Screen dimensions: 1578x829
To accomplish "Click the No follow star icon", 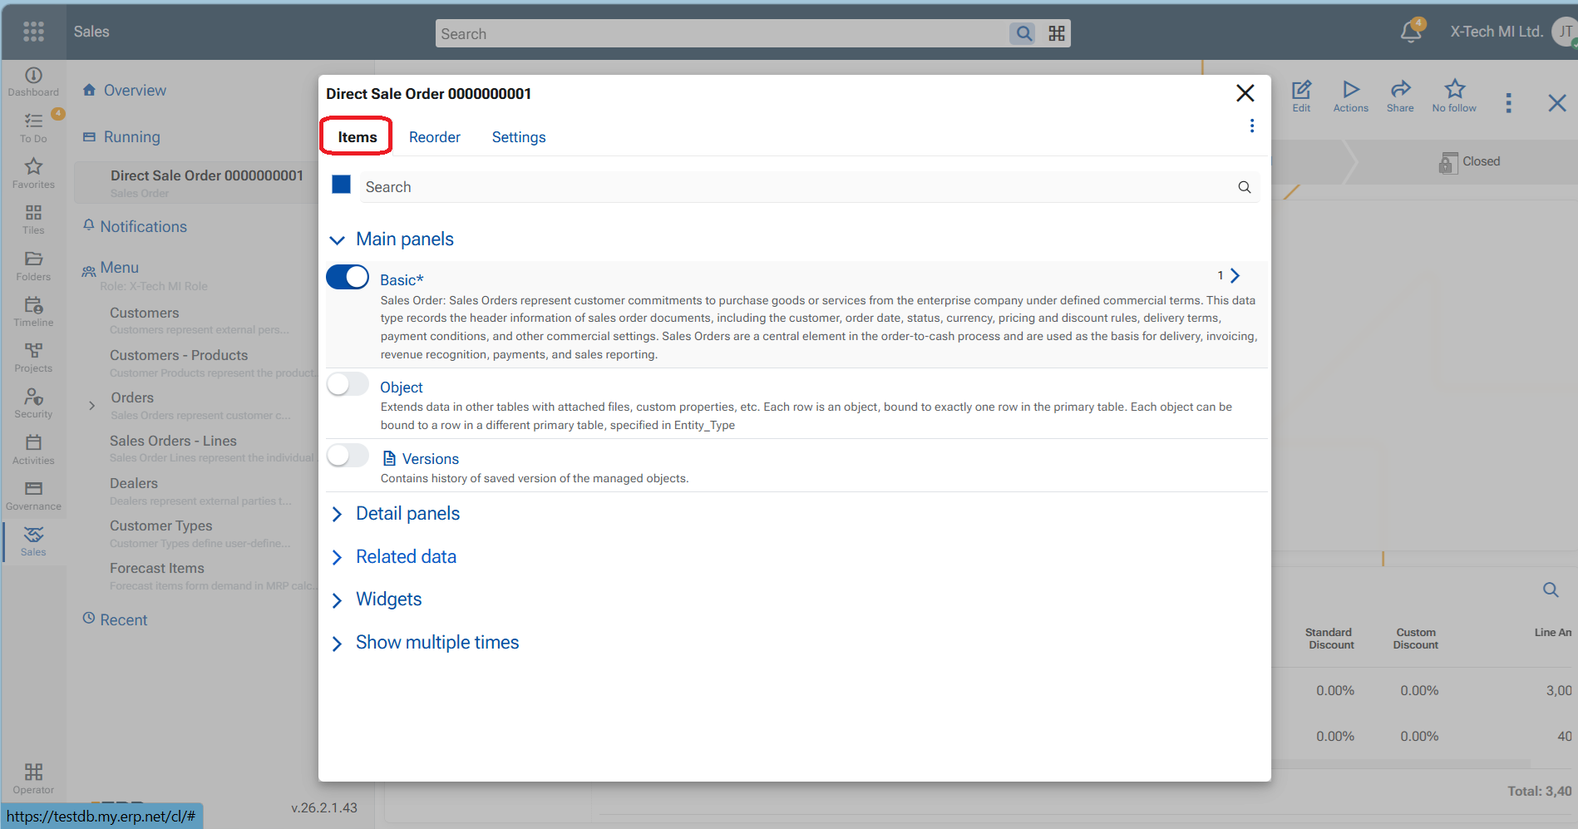I will (1454, 90).
